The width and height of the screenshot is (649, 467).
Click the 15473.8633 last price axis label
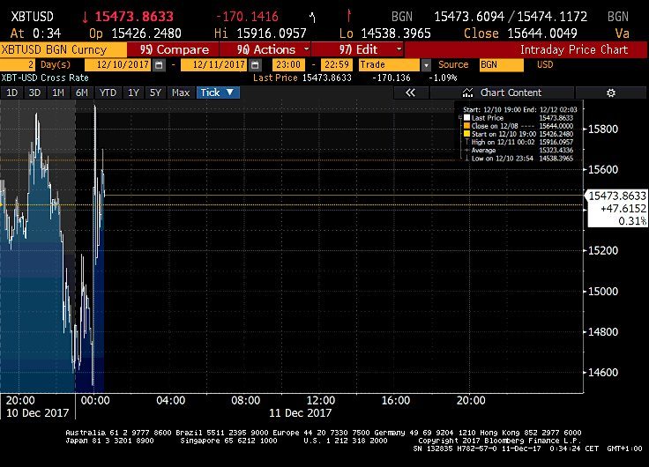click(617, 196)
